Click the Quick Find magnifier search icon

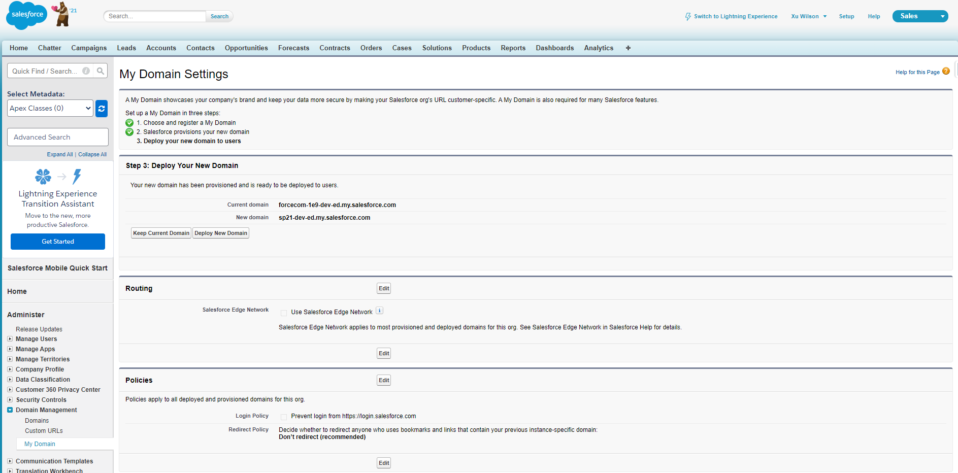point(100,71)
